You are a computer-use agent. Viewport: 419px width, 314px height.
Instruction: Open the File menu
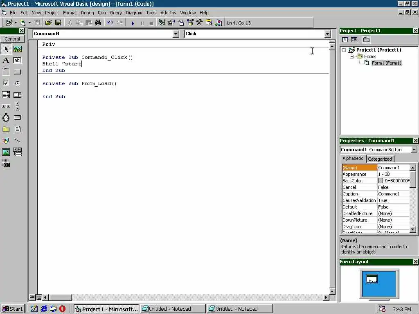pos(13,13)
